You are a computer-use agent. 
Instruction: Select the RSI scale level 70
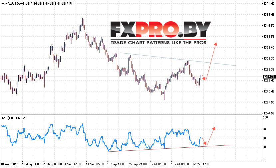(264, 129)
